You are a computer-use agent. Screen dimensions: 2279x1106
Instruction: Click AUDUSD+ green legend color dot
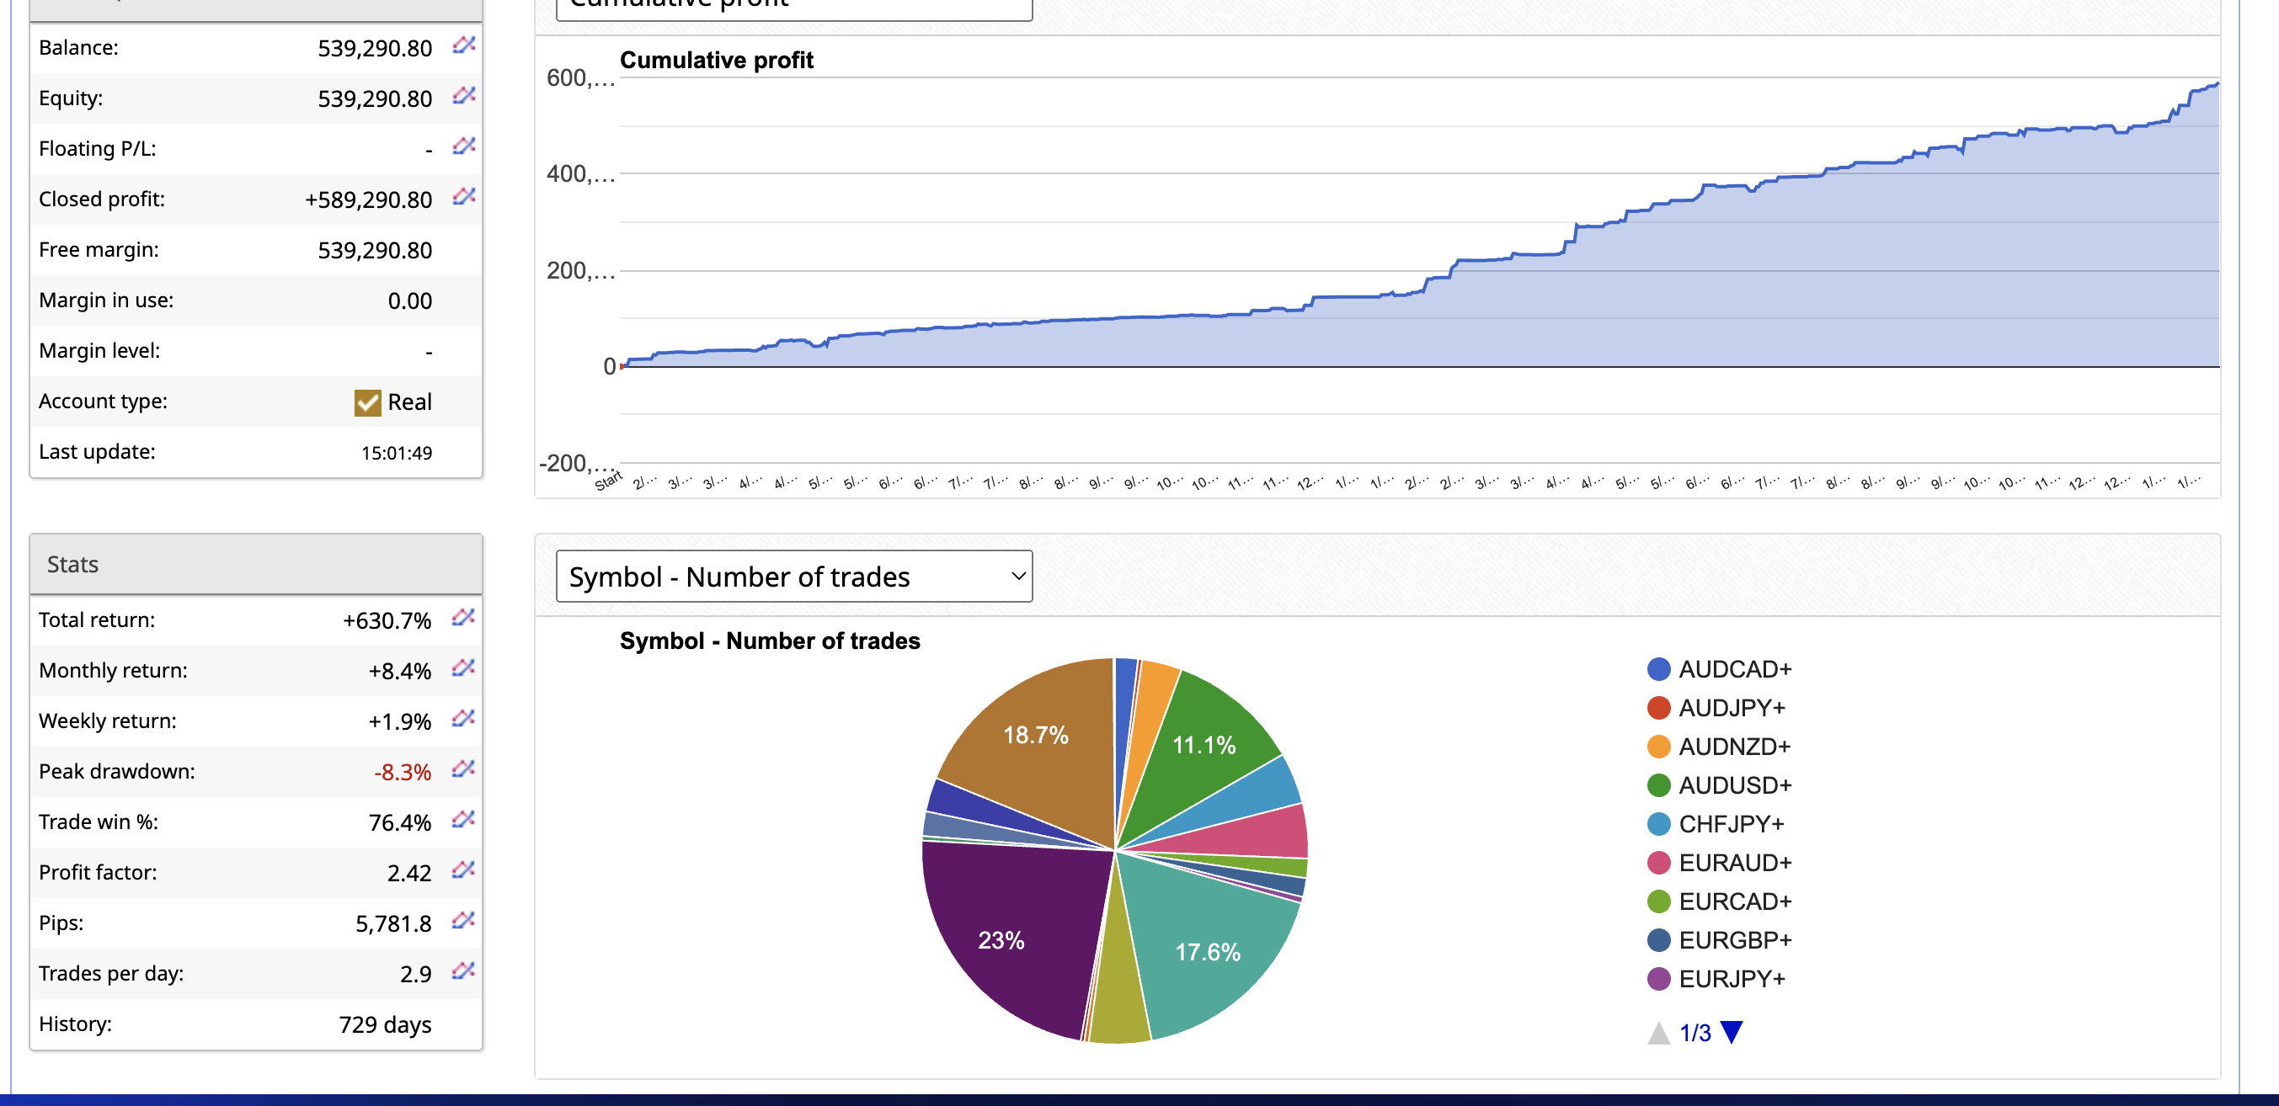click(1659, 785)
